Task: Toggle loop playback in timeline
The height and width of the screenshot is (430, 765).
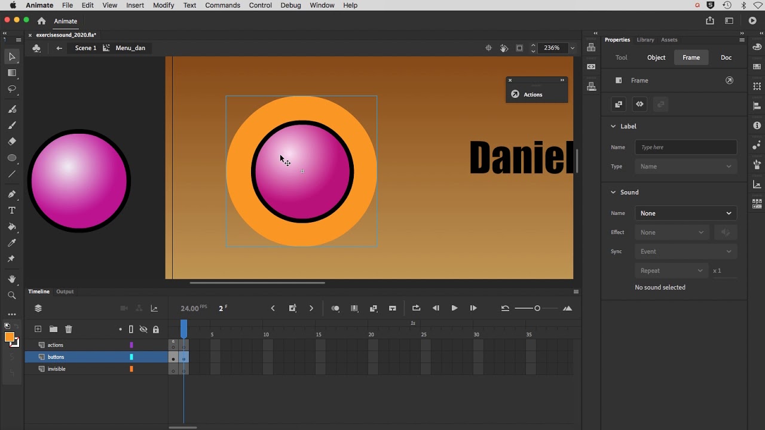Action: click(417, 308)
